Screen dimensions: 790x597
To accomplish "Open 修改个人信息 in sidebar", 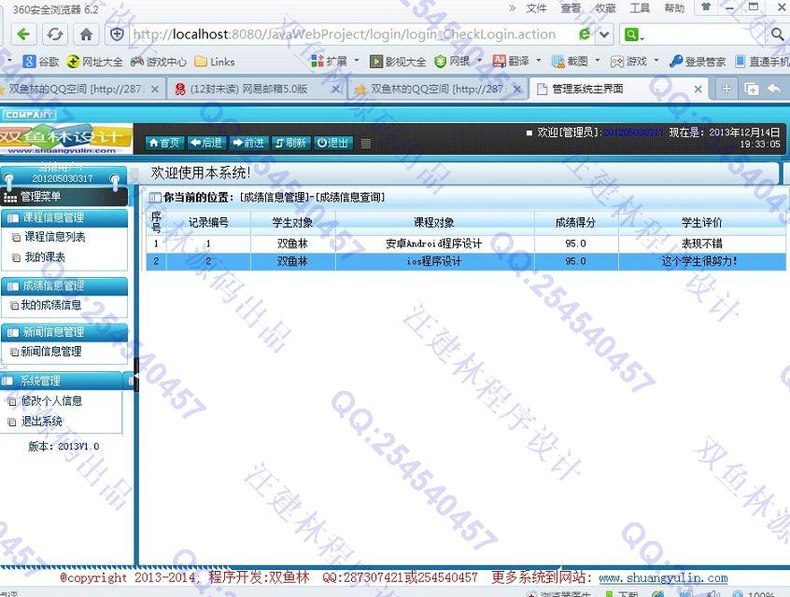I will (51, 401).
